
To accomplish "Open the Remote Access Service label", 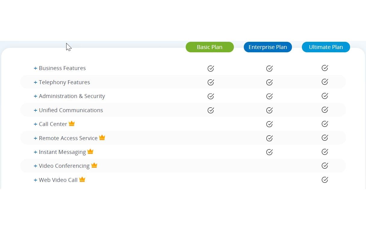I will click(x=68, y=138).
